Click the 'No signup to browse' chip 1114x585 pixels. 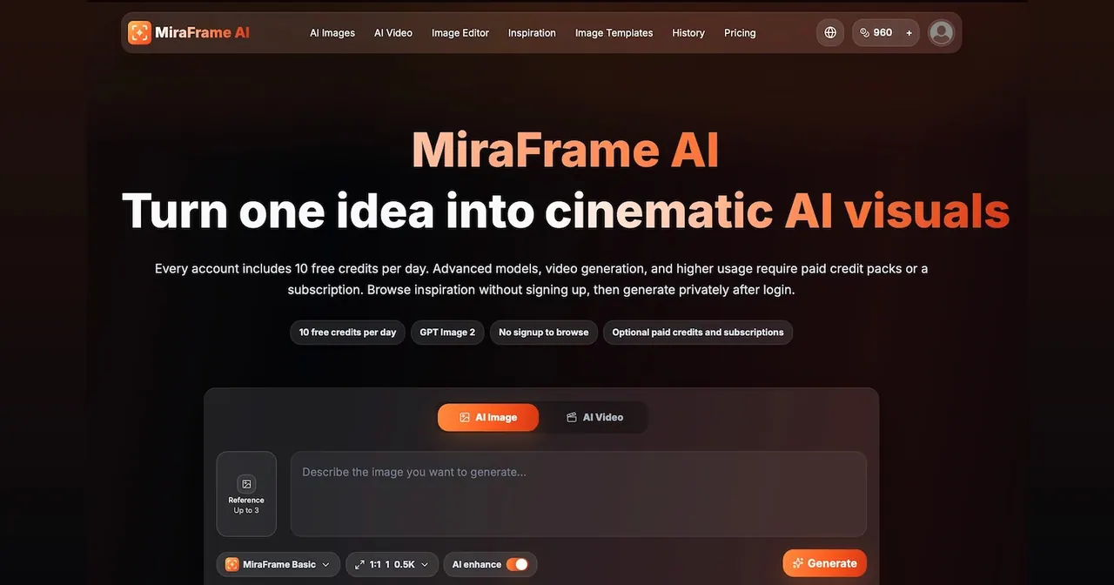pos(543,332)
